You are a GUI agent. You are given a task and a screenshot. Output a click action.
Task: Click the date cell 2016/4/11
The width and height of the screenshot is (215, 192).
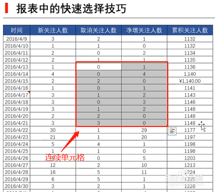pyautogui.click(x=17, y=53)
